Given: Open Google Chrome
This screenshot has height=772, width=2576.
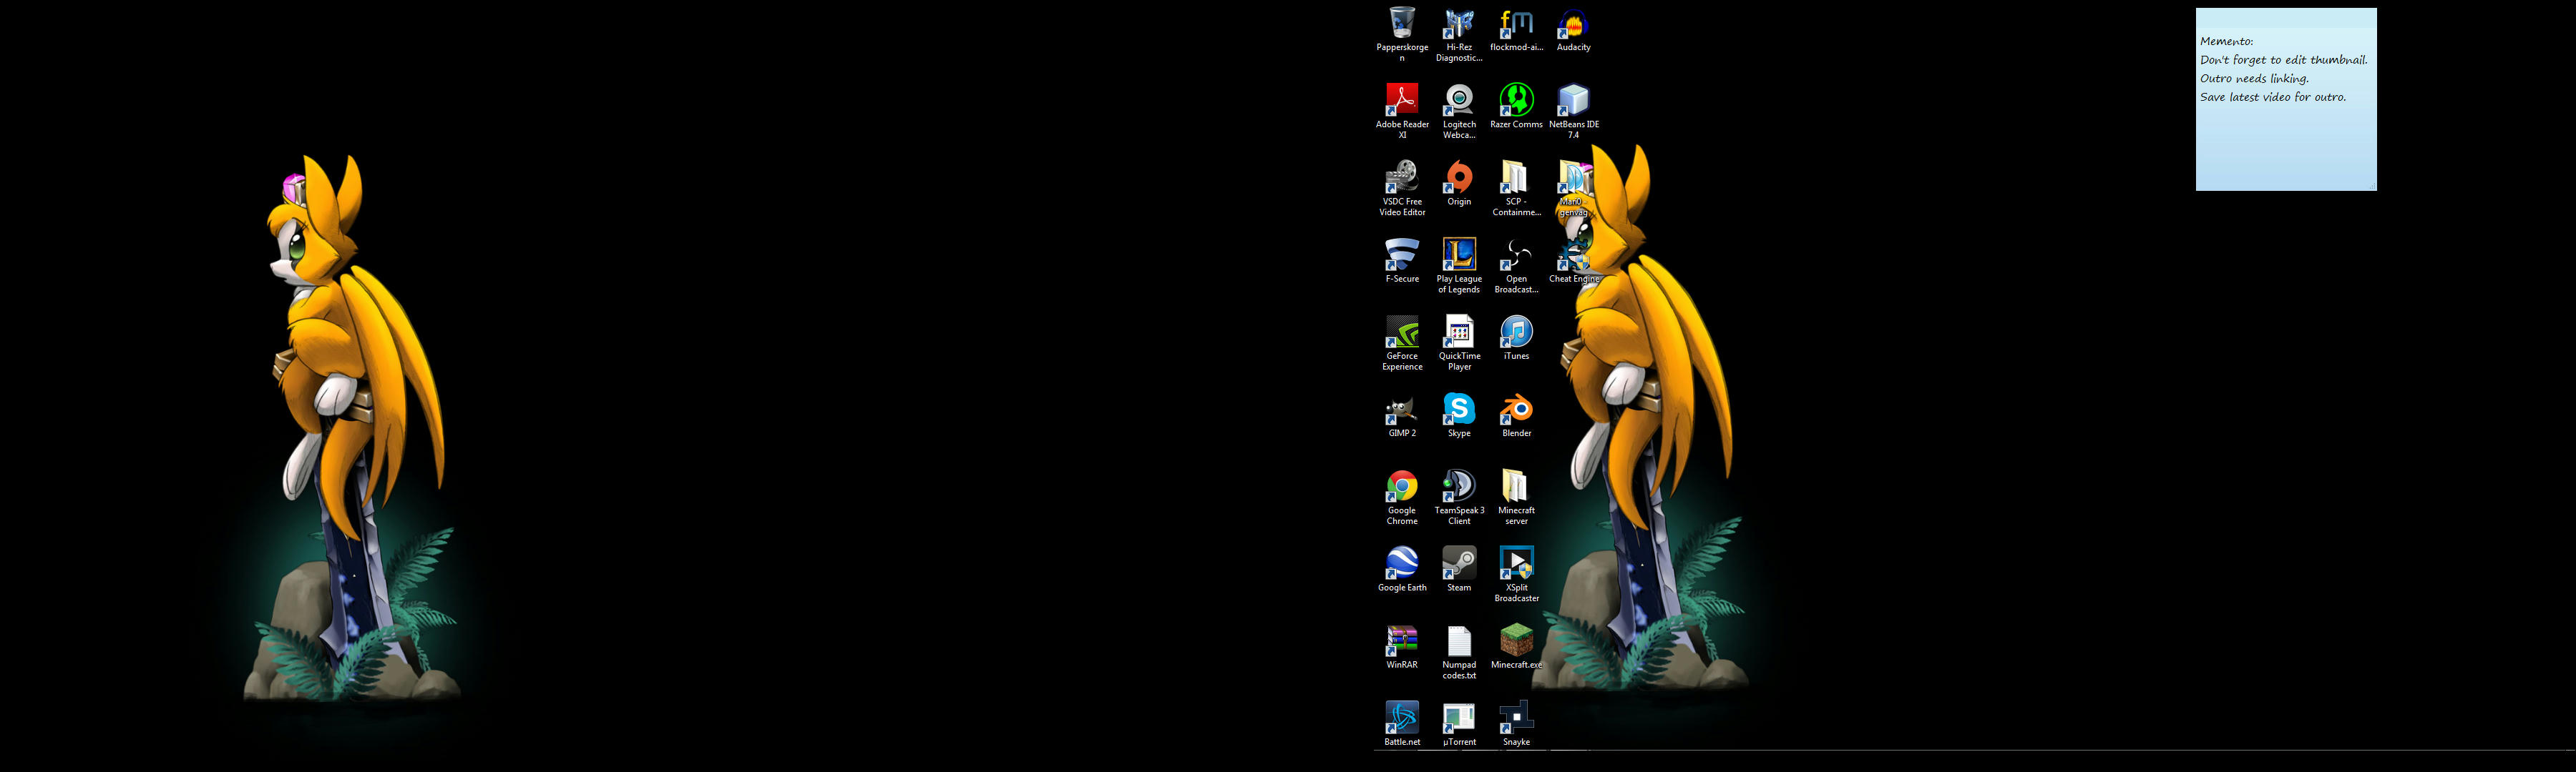Looking at the screenshot, I should pos(1402,496).
